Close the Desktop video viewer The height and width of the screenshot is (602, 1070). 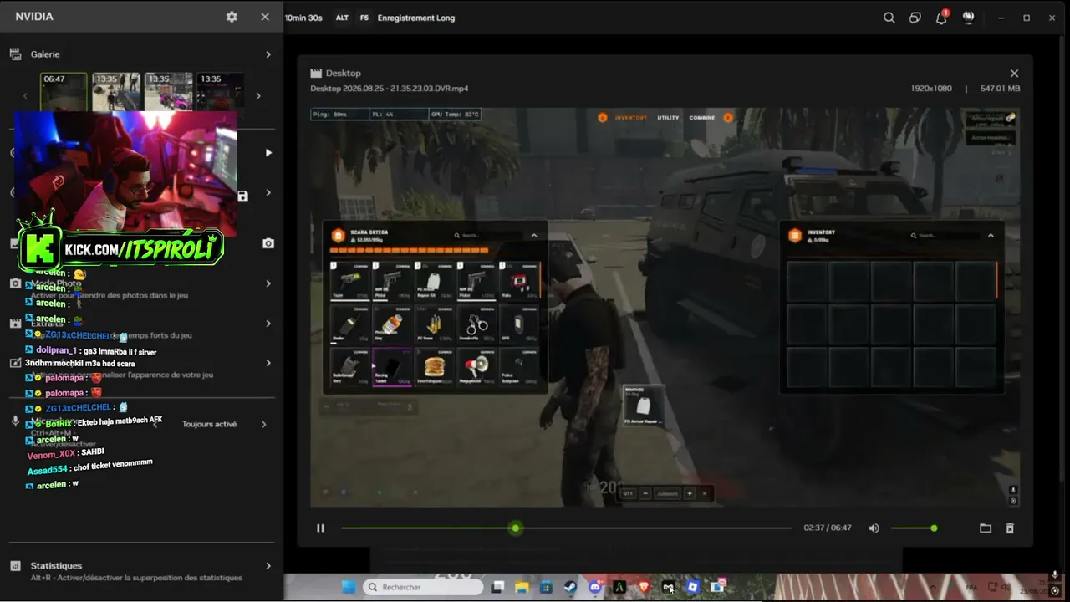1015,74
